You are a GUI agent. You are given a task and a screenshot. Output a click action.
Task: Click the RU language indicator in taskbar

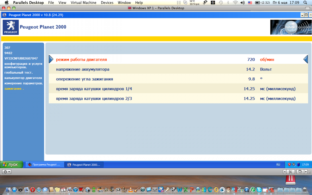[x=278, y=165]
